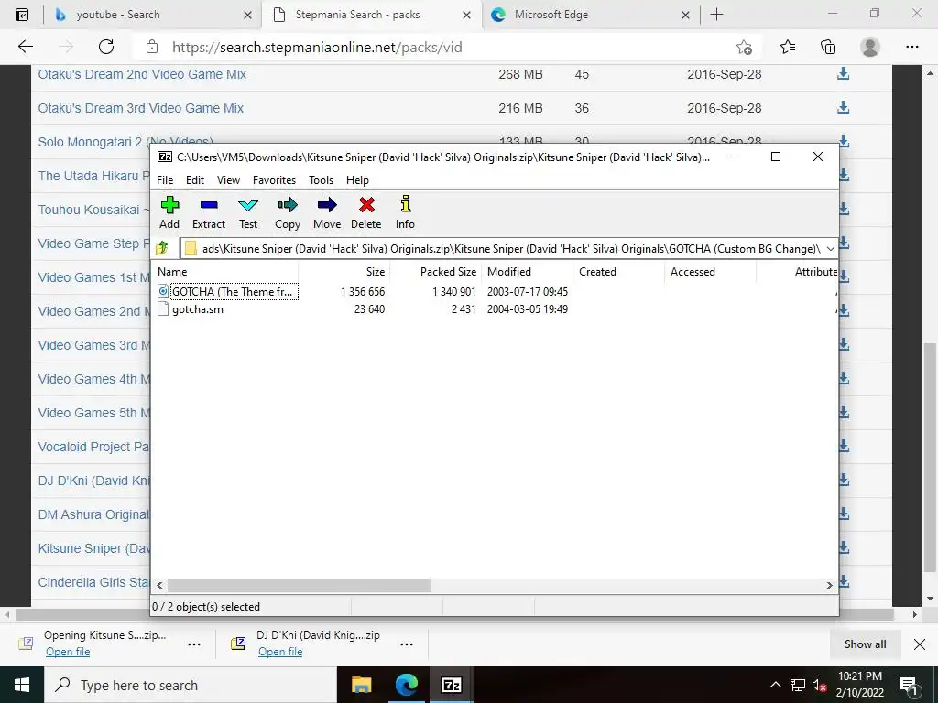Image resolution: width=938 pixels, height=703 pixels.
Task: Open the Help menu in 7-Zip
Action: [357, 180]
